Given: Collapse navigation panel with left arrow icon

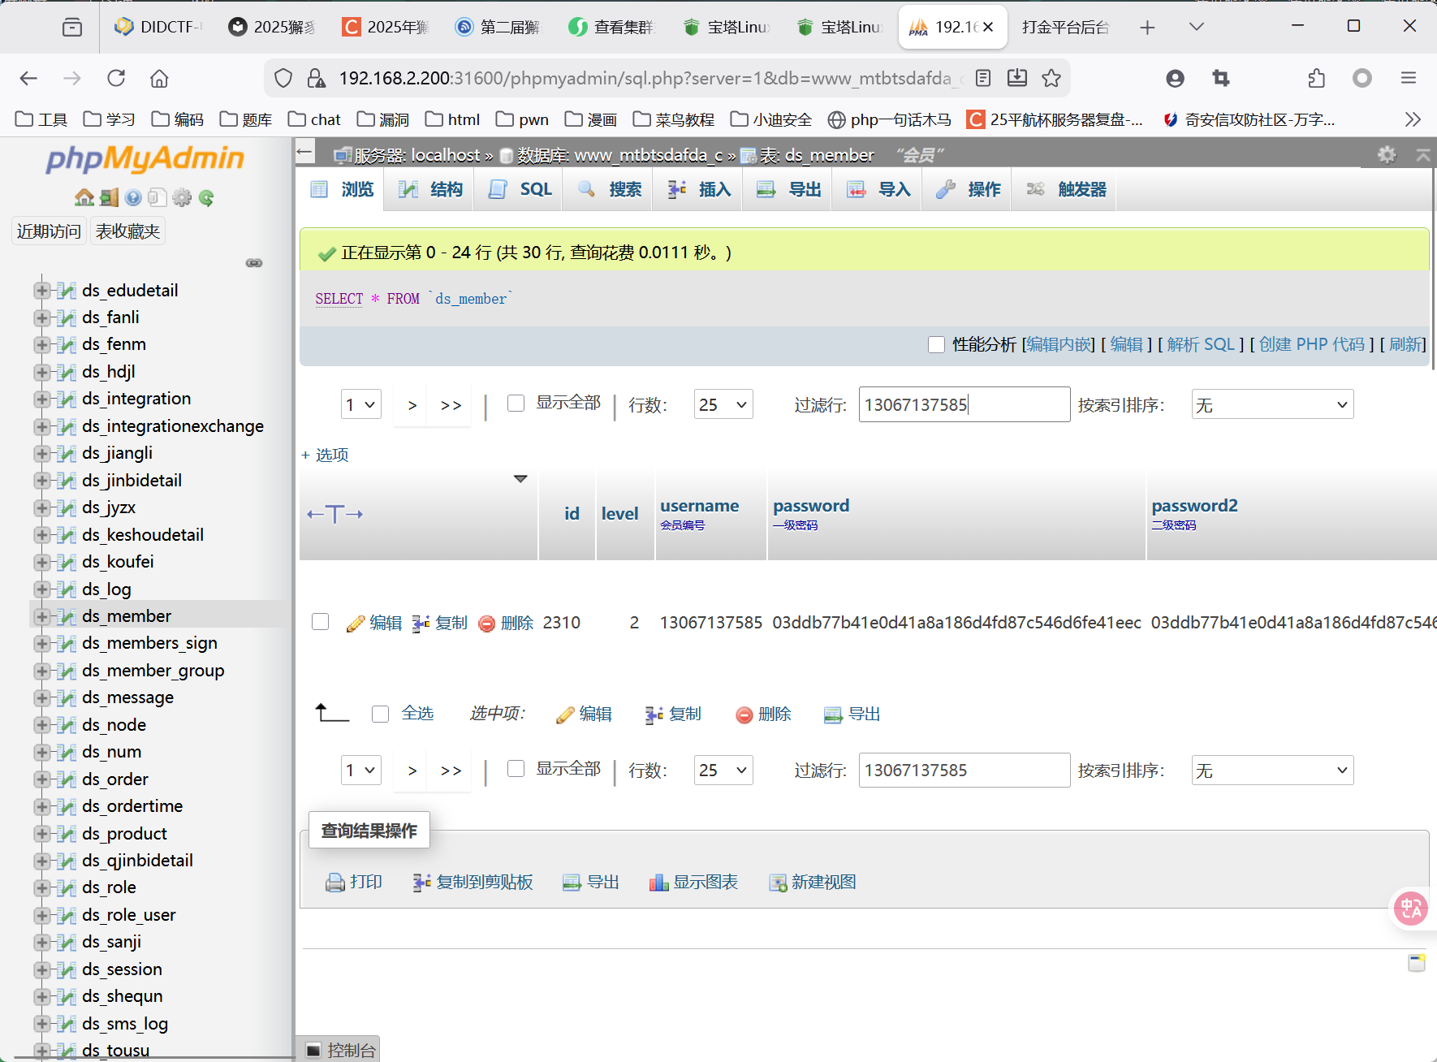Looking at the screenshot, I should pyautogui.click(x=305, y=151).
